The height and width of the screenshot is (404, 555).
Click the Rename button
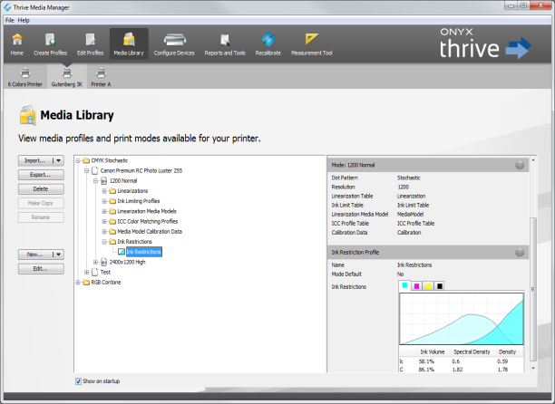coord(41,217)
